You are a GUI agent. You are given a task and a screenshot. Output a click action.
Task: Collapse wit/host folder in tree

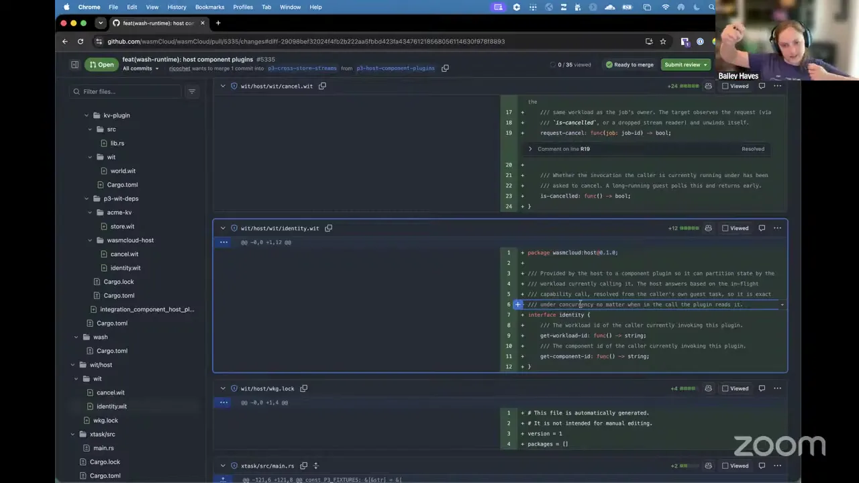point(72,365)
